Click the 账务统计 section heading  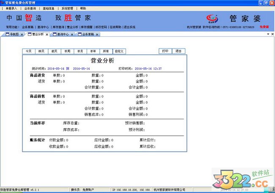[x=37, y=140]
